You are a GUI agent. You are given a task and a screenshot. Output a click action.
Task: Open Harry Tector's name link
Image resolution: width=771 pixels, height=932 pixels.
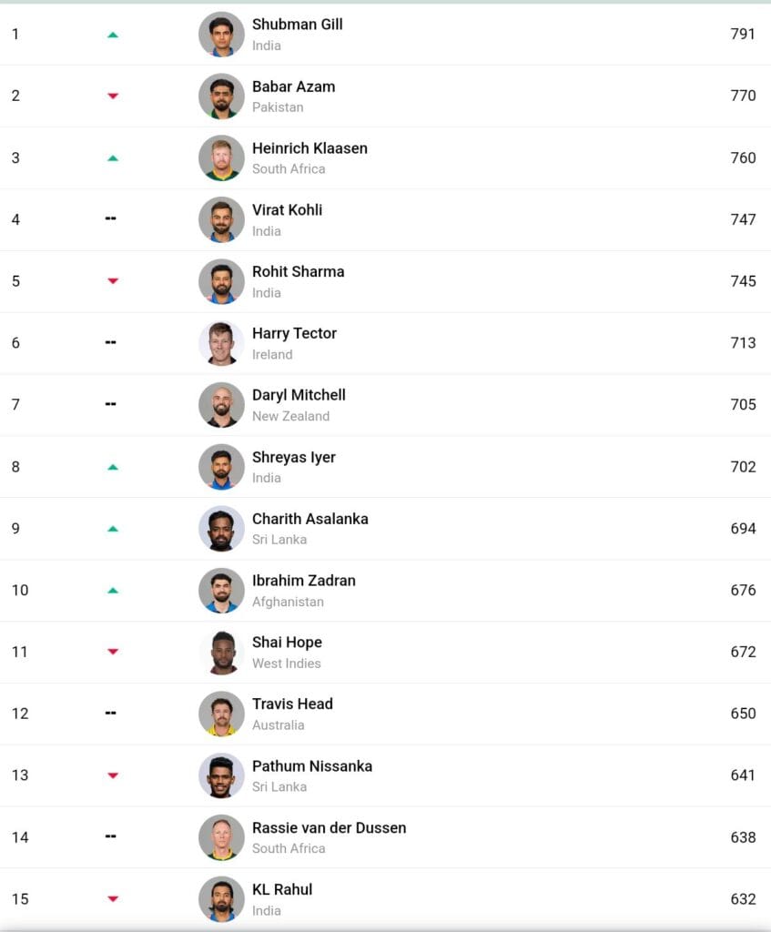(294, 333)
